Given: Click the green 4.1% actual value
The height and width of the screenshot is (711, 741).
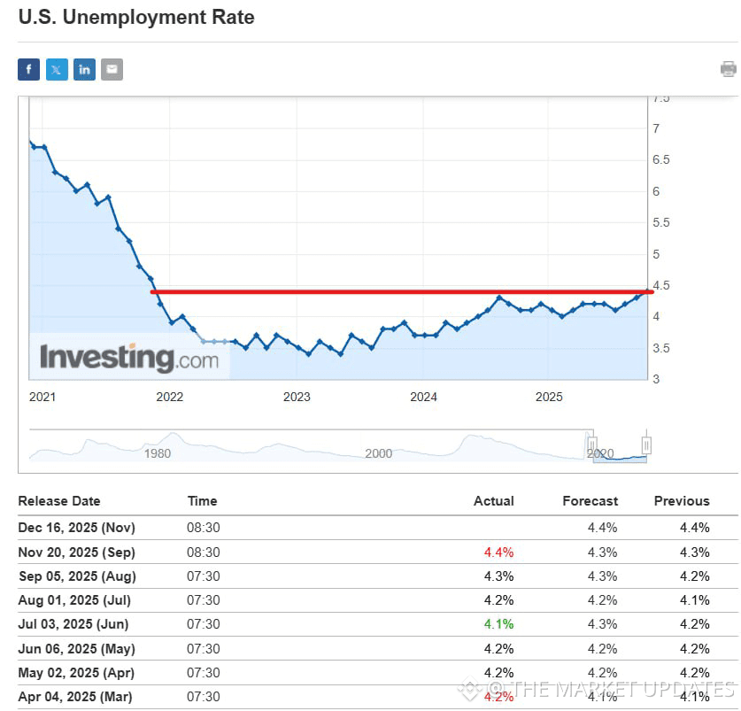Looking at the screenshot, I should click(498, 624).
